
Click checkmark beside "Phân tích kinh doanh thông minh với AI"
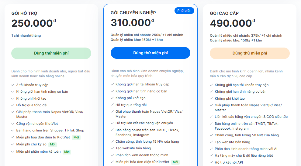point(211,149)
